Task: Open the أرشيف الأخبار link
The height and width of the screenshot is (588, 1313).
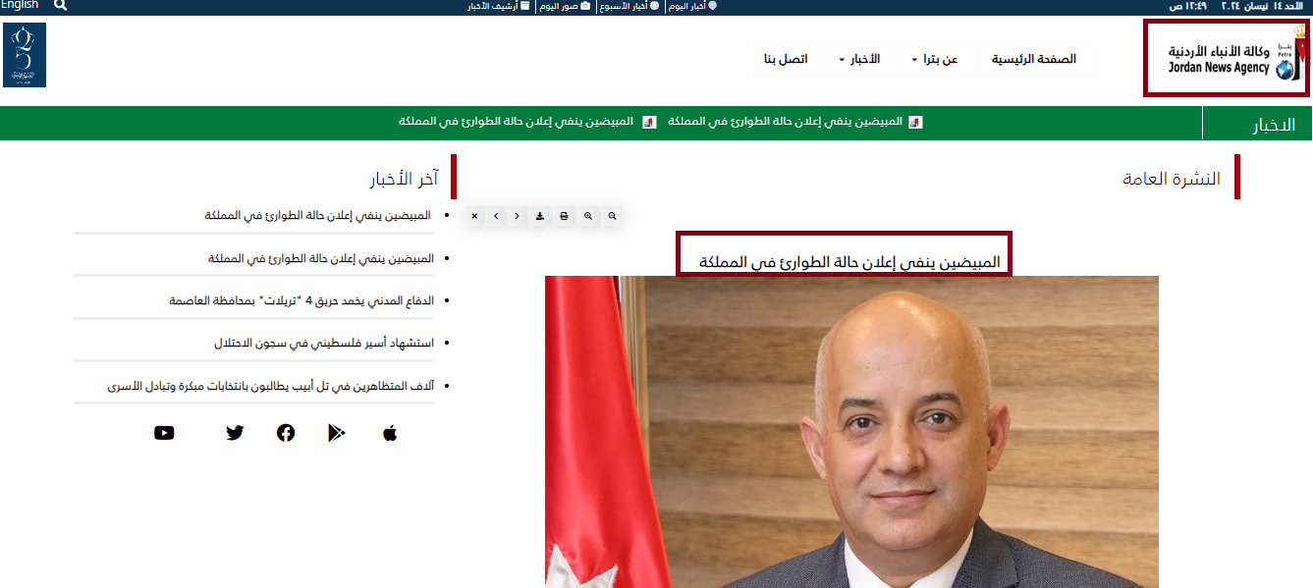Action: click(x=498, y=6)
